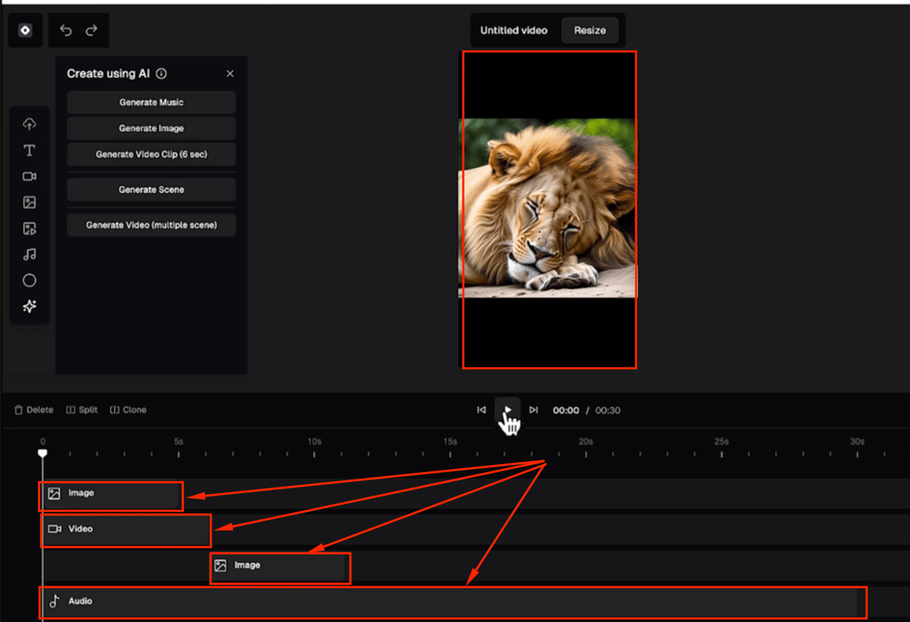910x622 pixels.
Task: Open the upload media sidebar tool
Action: pos(30,124)
